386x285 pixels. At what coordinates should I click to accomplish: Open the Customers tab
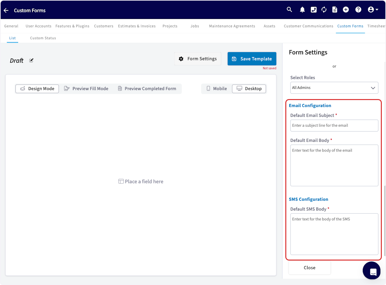pyautogui.click(x=104, y=26)
